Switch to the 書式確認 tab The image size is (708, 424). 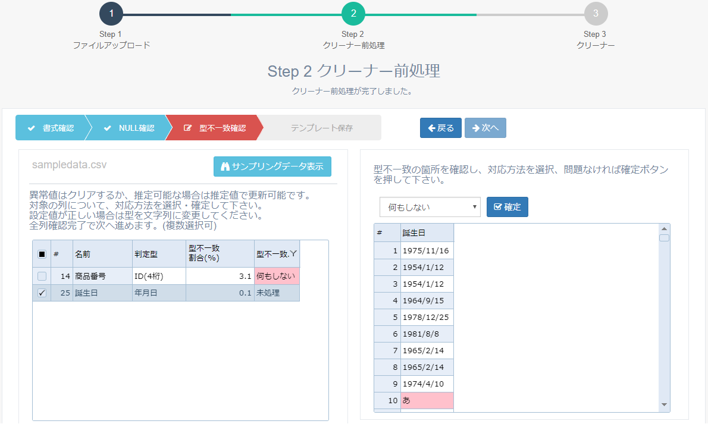click(x=51, y=128)
